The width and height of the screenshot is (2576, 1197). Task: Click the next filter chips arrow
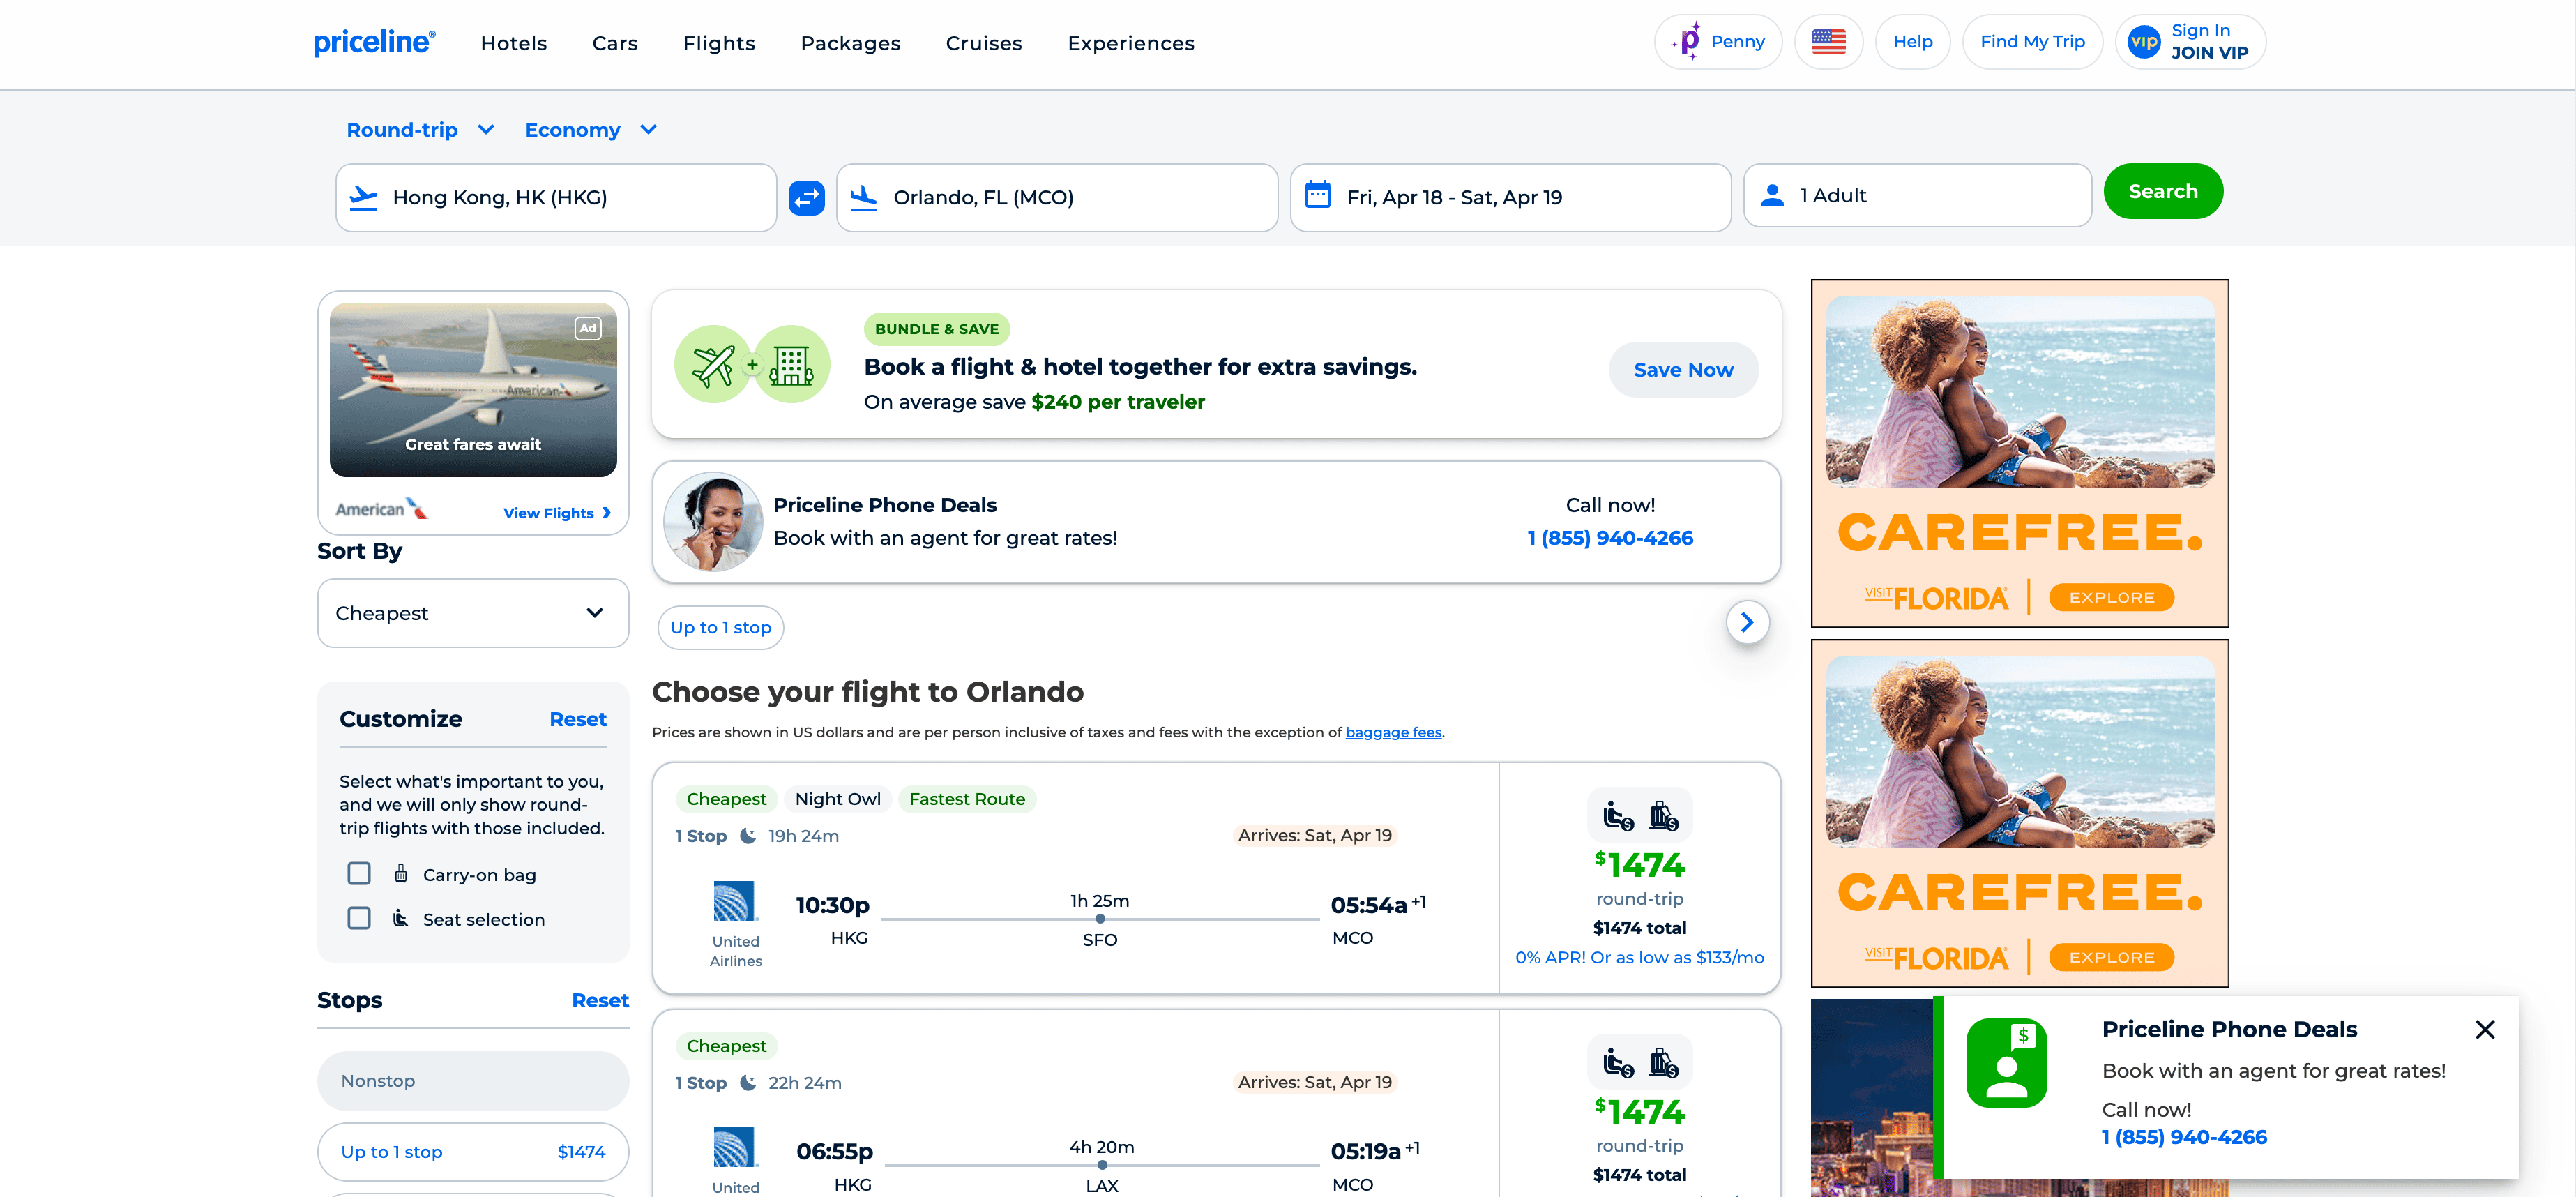(x=1747, y=622)
